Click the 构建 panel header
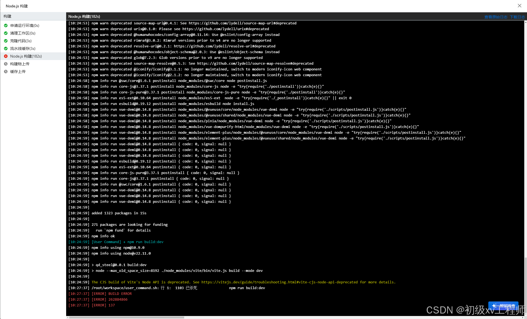Screen dimensions: 527x319 pyautogui.click(x=7, y=16)
